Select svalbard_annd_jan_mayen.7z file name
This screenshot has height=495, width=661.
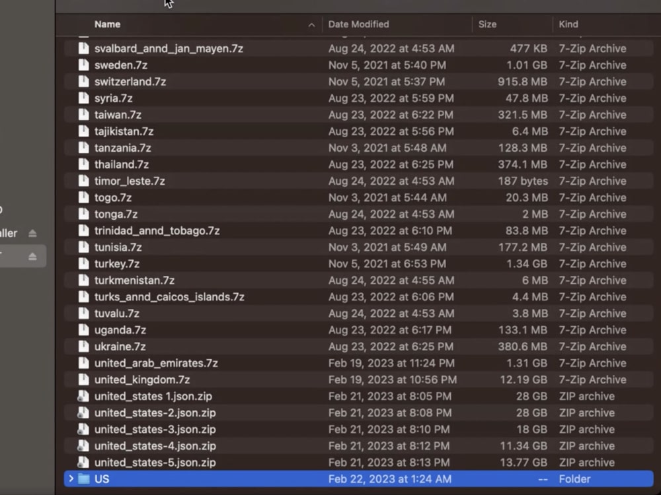pos(169,48)
